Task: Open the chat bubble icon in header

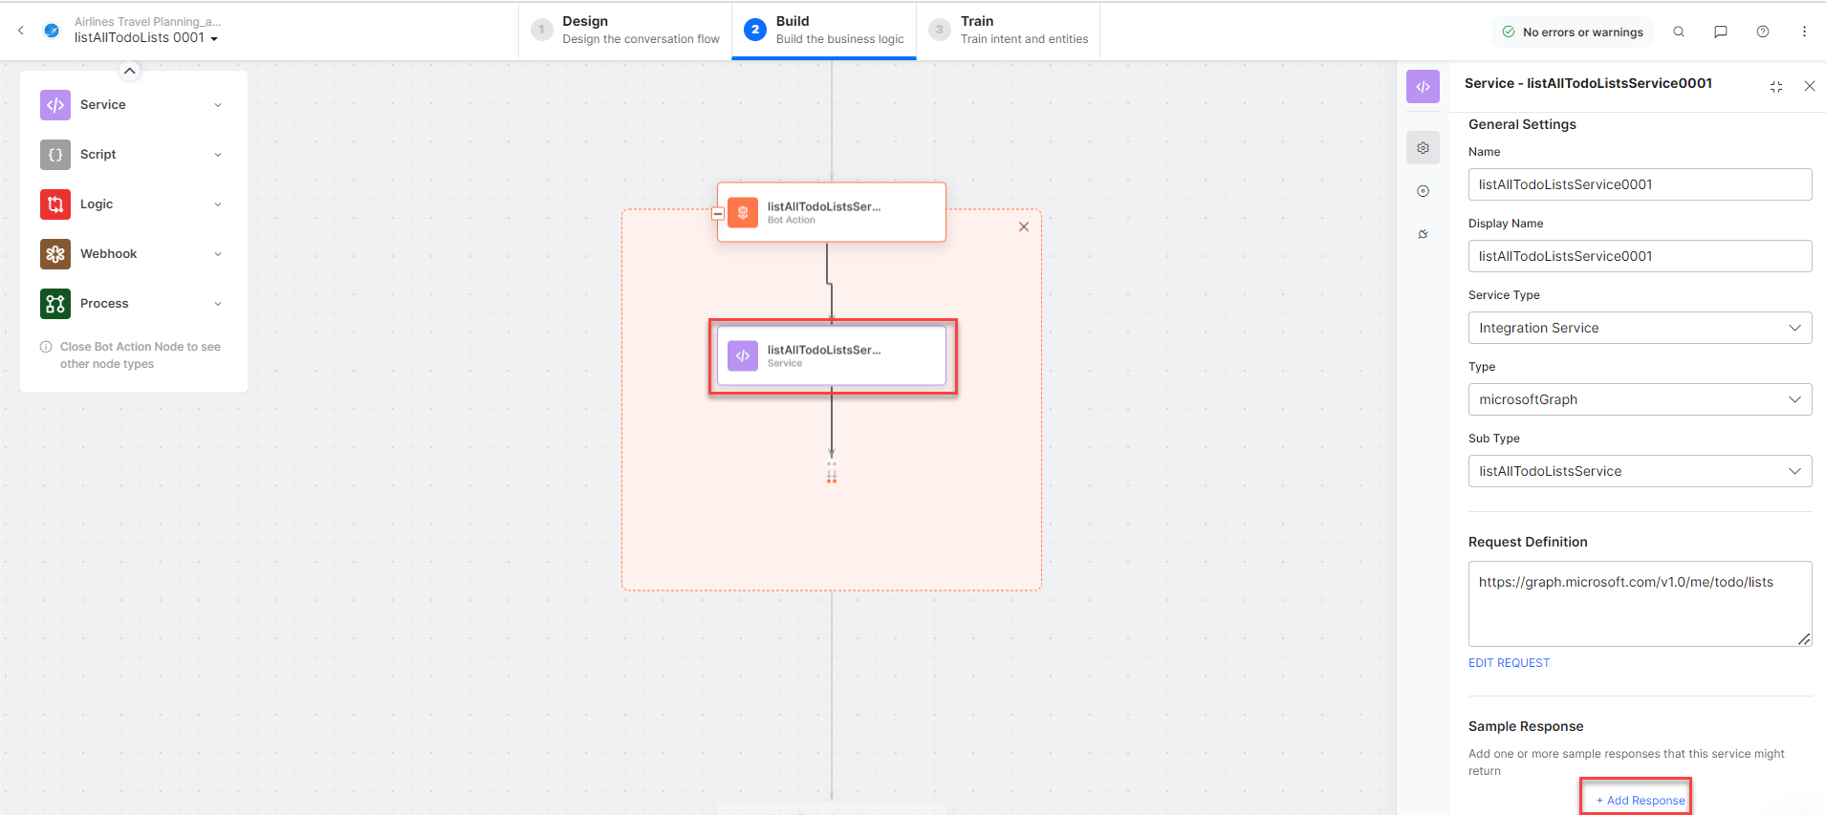Action: pos(1721,32)
